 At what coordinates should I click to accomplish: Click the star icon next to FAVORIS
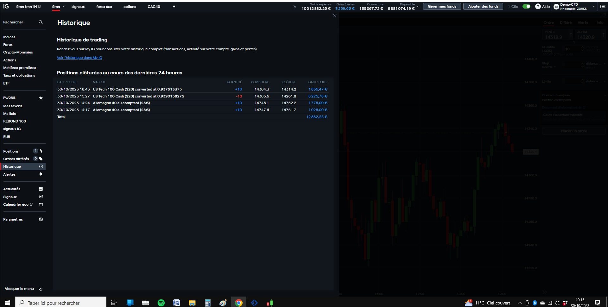coord(41,98)
